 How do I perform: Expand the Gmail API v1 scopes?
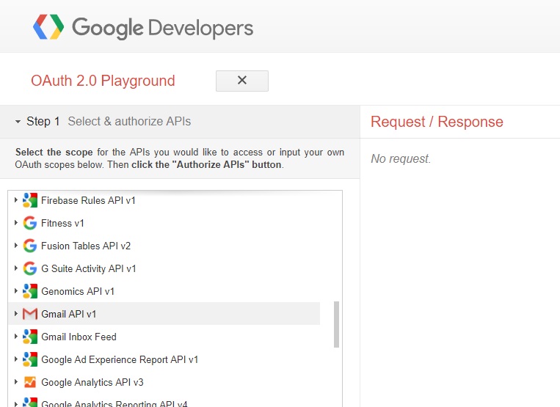pos(16,314)
